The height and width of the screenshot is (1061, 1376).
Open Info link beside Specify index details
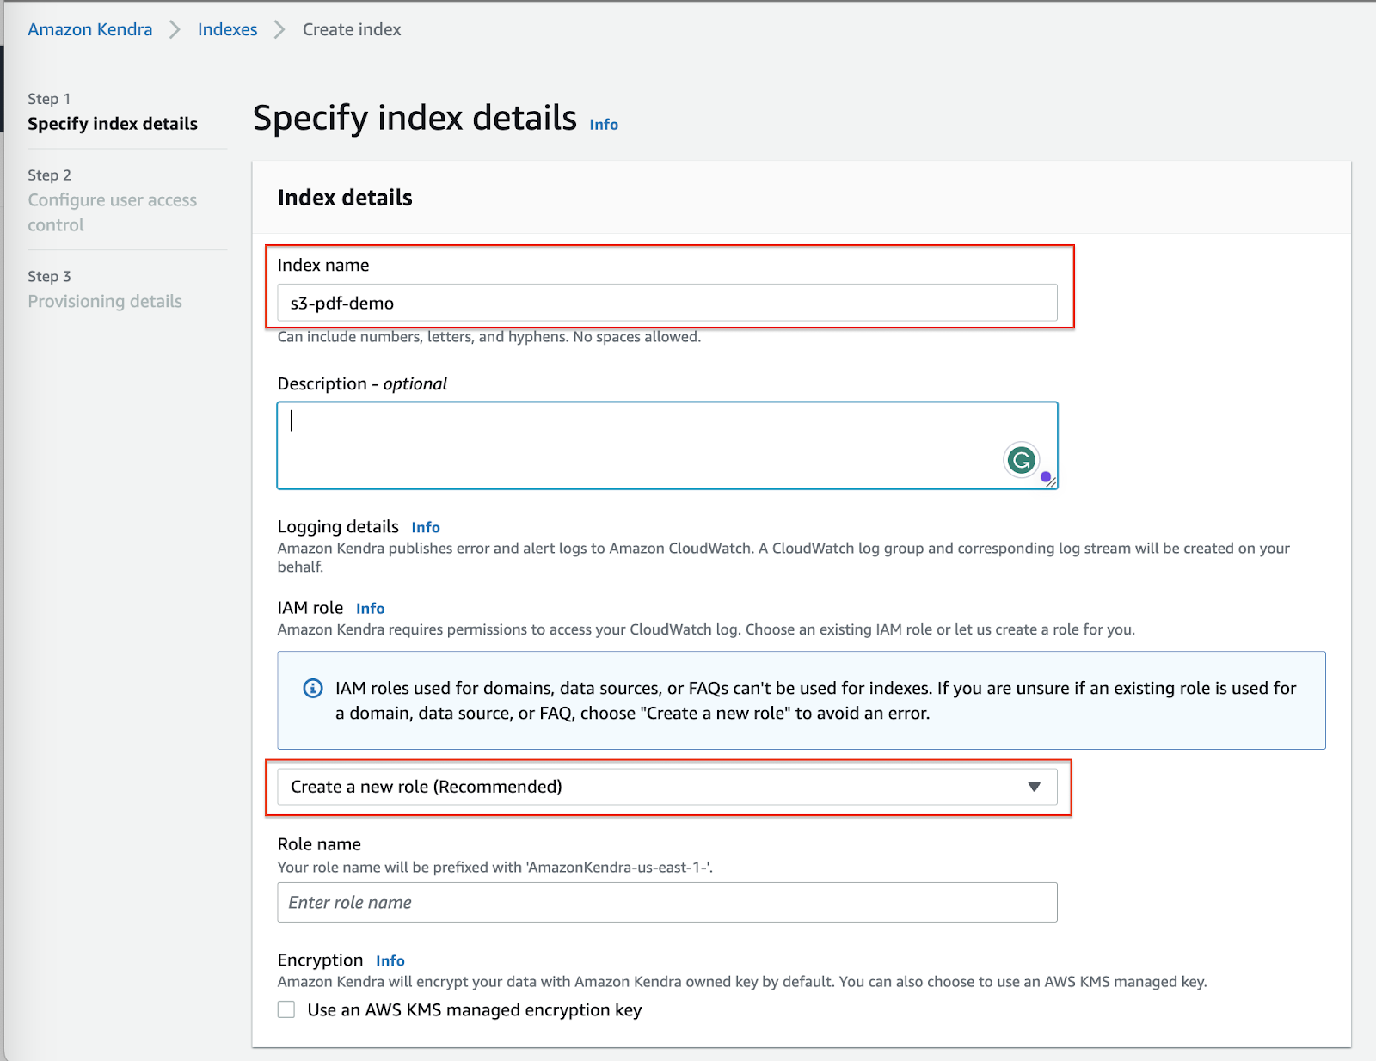tap(604, 125)
